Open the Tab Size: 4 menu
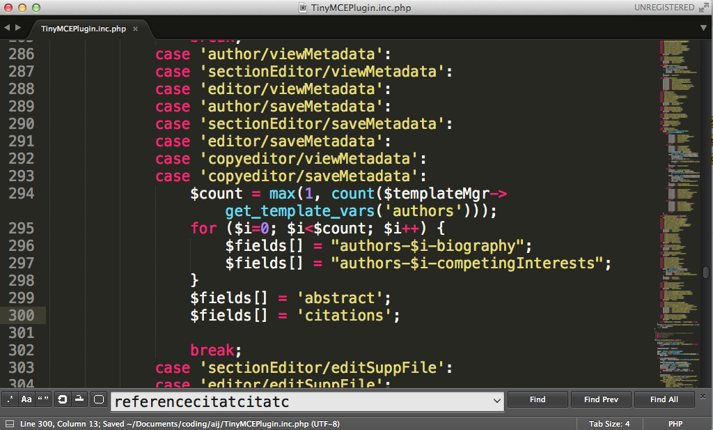 (609, 424)
